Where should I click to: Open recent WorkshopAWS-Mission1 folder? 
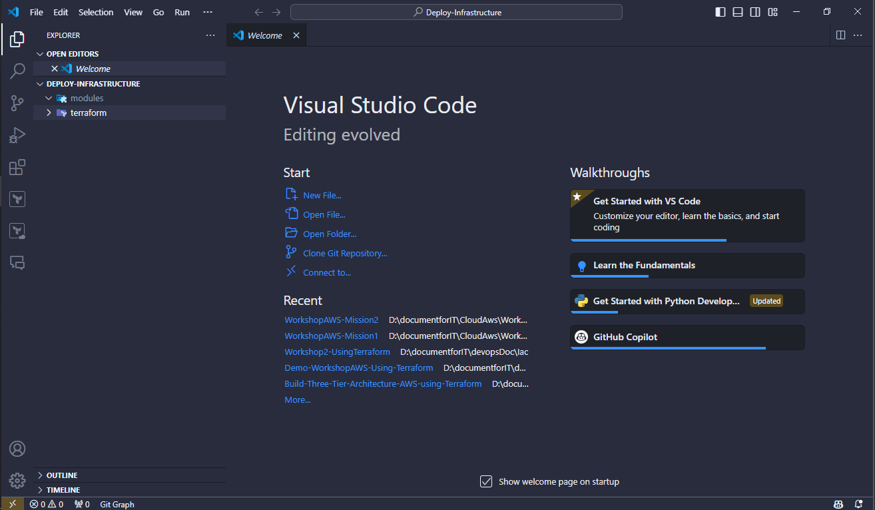point(331,336)
